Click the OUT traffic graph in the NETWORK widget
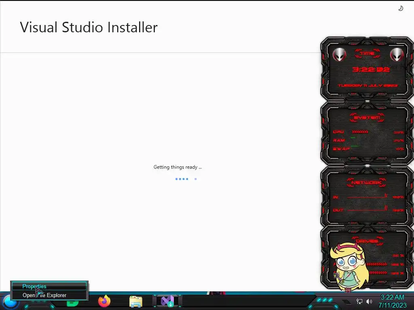The width and height of the screenshot is (414, 310). 367,209
